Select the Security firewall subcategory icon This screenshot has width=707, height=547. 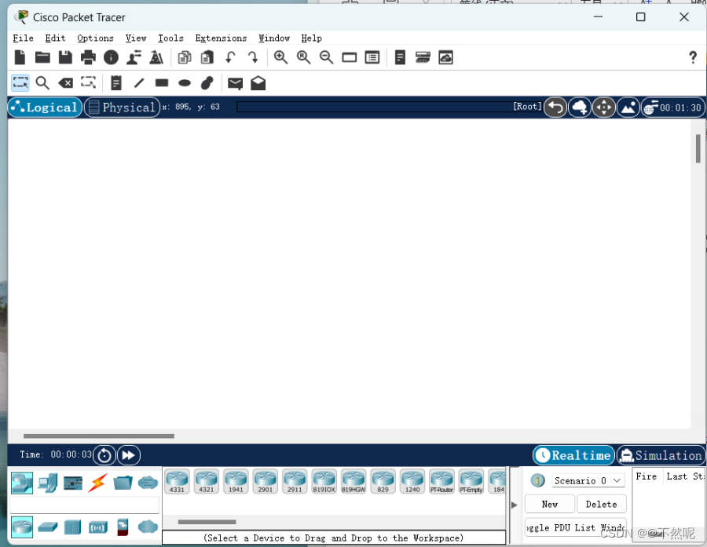(x=123, y=527)
